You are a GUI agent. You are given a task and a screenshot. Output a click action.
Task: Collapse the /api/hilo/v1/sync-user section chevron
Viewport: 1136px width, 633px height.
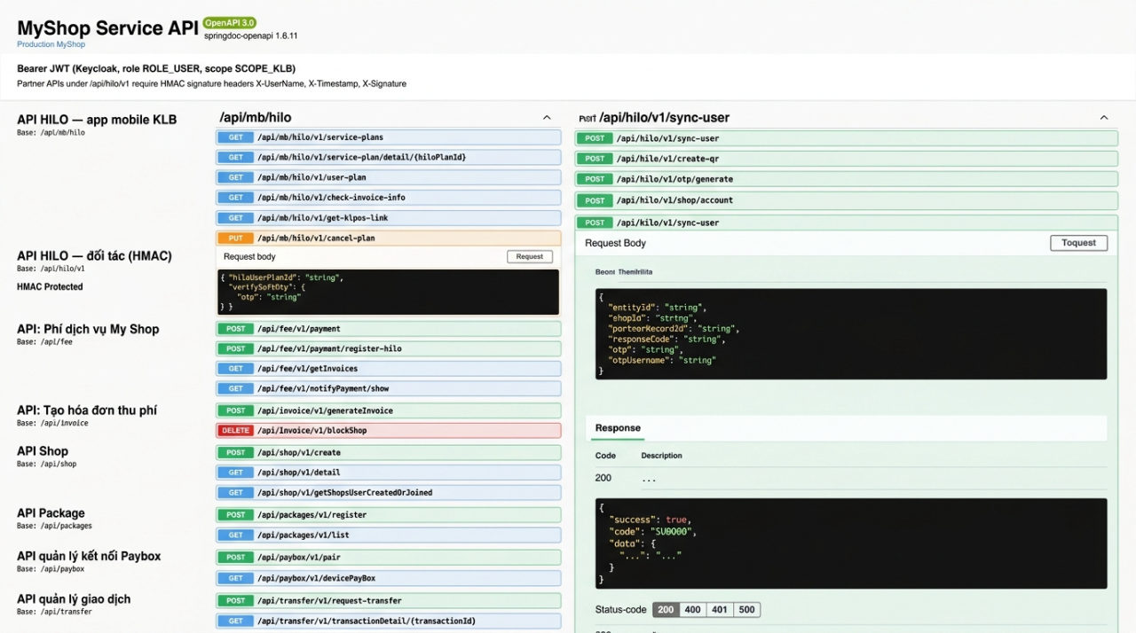1104,118
